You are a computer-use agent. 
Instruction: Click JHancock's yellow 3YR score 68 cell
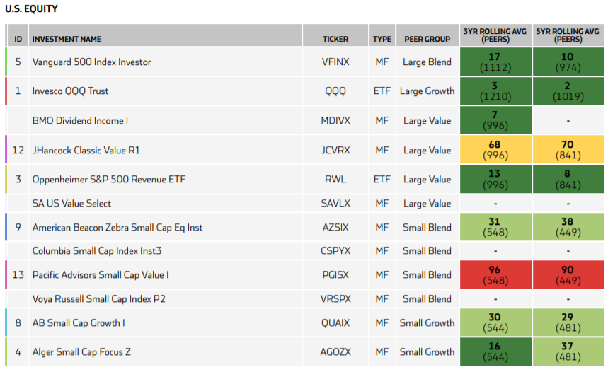tap(495, 149)
